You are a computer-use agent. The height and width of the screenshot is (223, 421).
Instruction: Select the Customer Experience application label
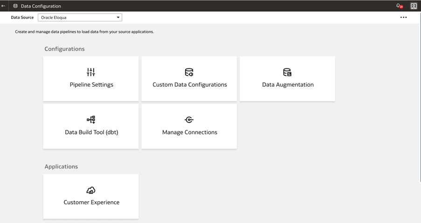[x=91, y=203]
